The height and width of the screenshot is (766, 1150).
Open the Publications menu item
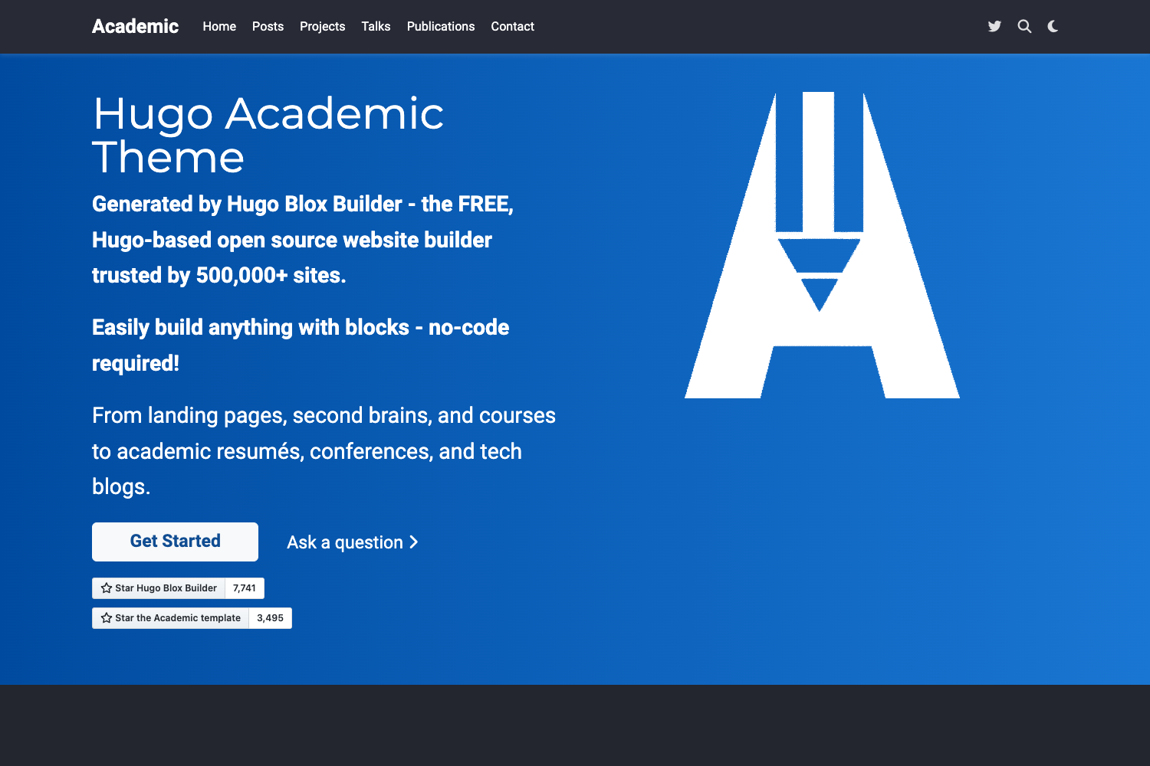440,26
